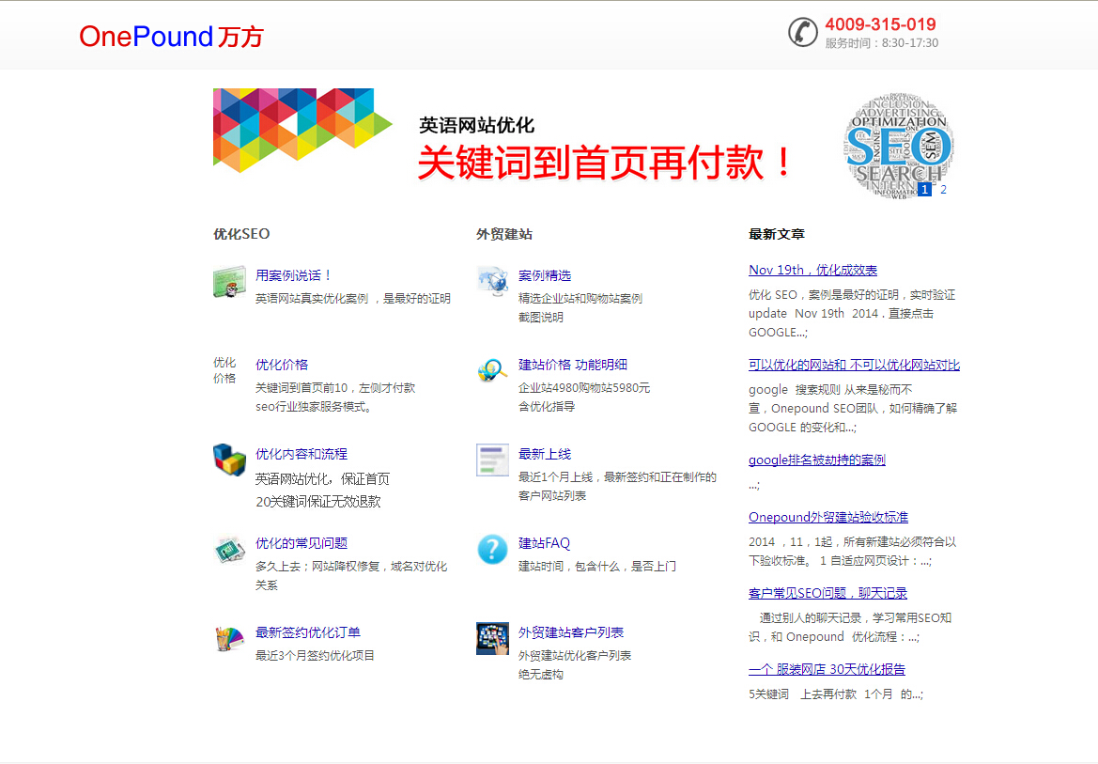Click the 外贸建站 section heading

pyautogui.click(x=504, y=233)
